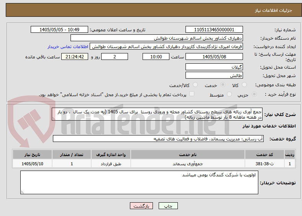Image resolution: width=302 pixels, height=216 pixels.
Task: Click the جزئیات اطلاعات نیاز page header
Action: tap(273, 10)
